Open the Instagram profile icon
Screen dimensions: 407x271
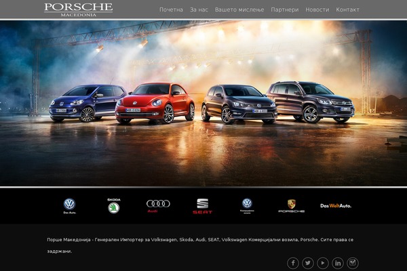[x=352, y=263]
